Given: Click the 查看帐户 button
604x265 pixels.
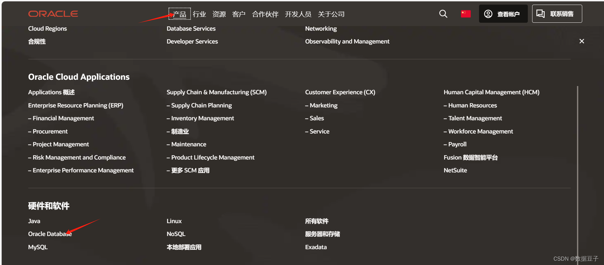Looking at the screenshot, I should [503, 14].
